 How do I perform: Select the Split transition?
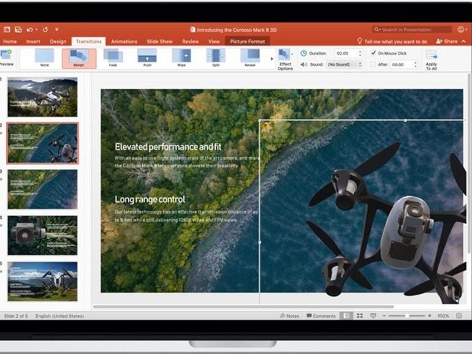point(216,58)
